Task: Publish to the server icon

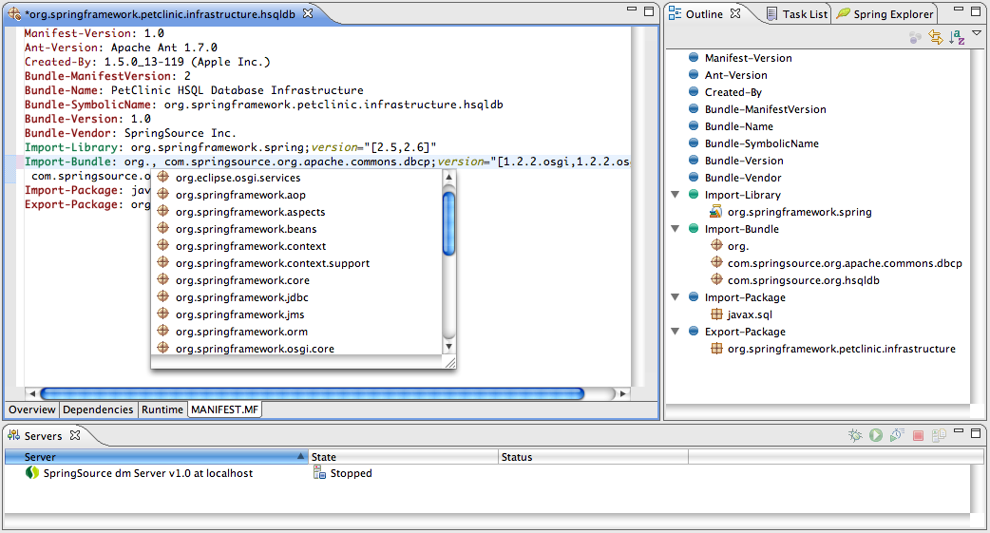Action: (939, 435)
